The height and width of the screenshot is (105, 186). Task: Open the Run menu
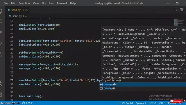tap(51, 3)
